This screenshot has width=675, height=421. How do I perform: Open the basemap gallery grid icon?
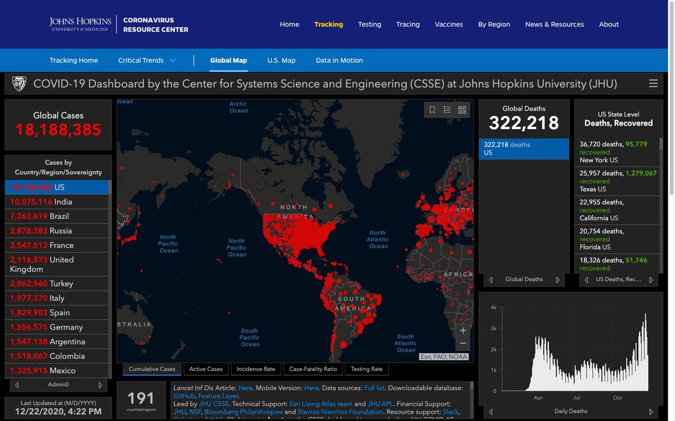click(x=462, y=110)
